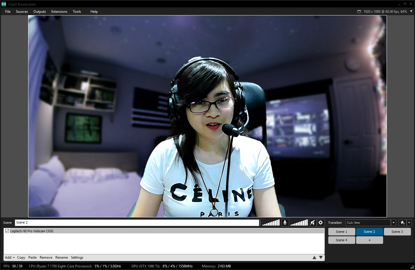Click the window resize grip in the corner

coord(412,267)
